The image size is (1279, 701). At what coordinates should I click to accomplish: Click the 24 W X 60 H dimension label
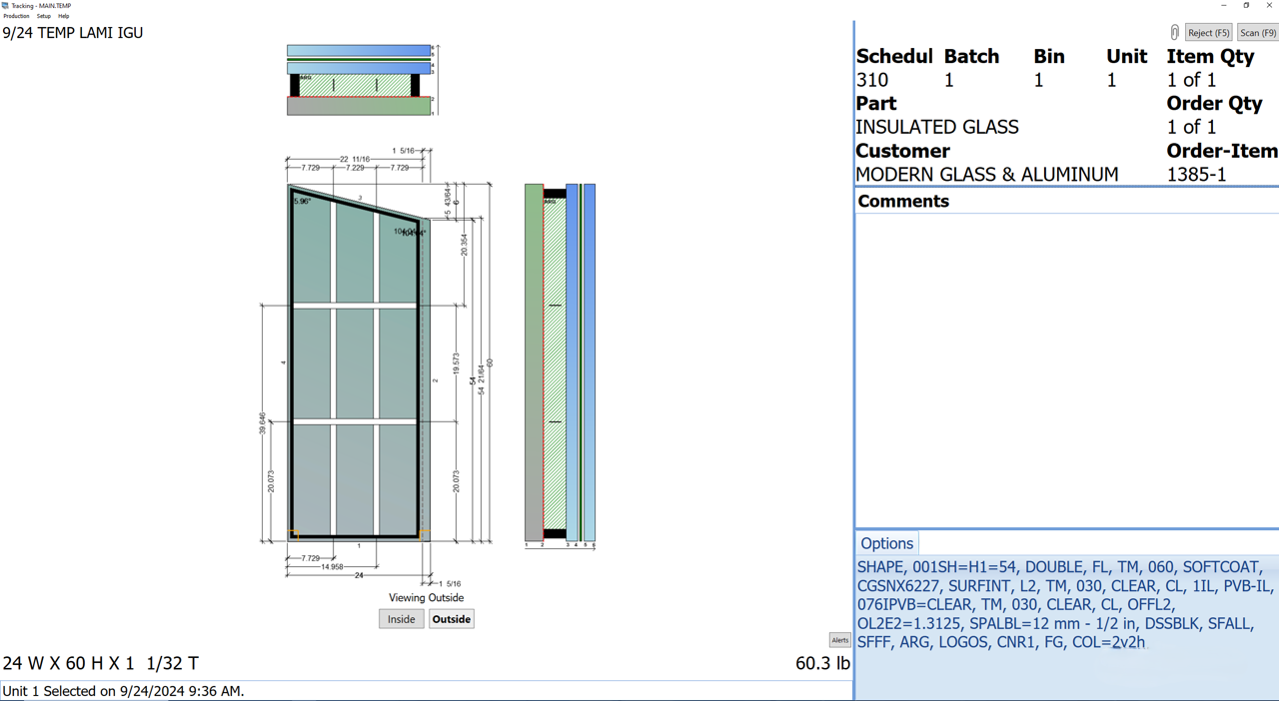(100, 663)
